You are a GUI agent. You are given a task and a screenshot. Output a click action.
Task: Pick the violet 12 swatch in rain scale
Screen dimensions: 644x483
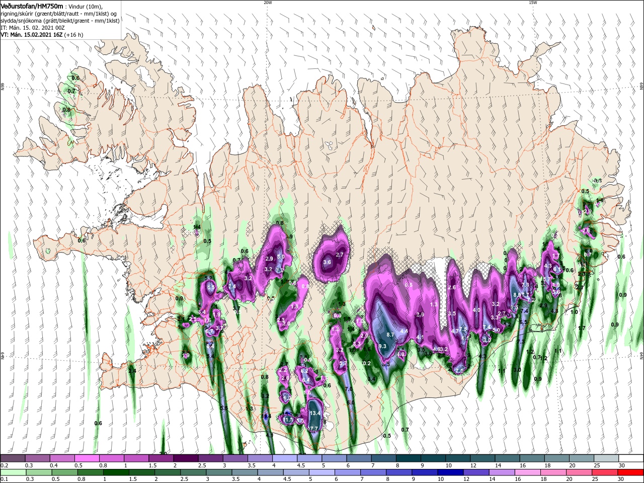(x=475, y=472)
